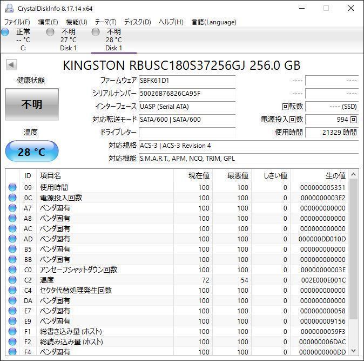Click the SMART list scroll down arrow
This screenshot has width=364, height=361.
pos(353,350)
